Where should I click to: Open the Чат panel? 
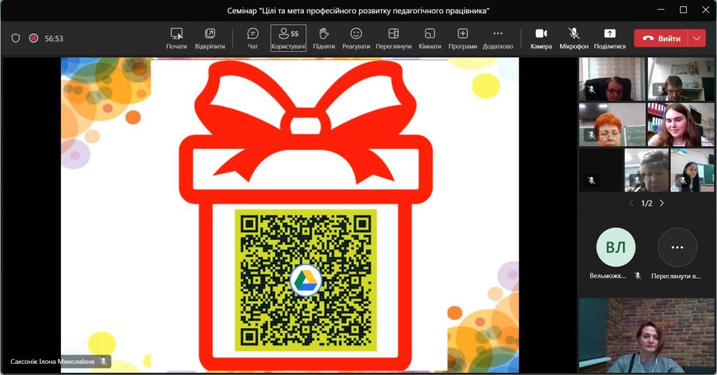click(x=253, y=38)
